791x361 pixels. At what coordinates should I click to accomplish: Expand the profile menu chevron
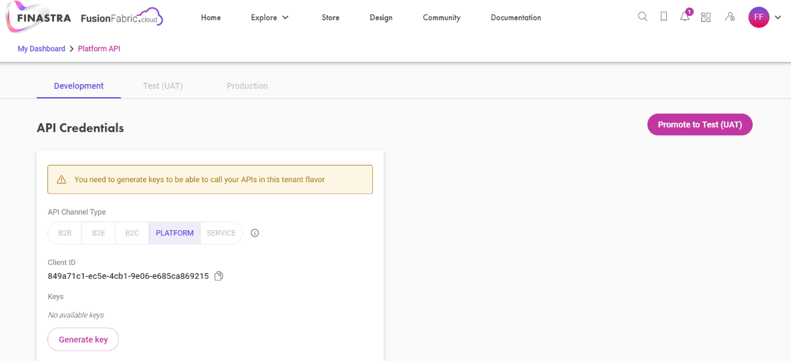click(778, 17)
